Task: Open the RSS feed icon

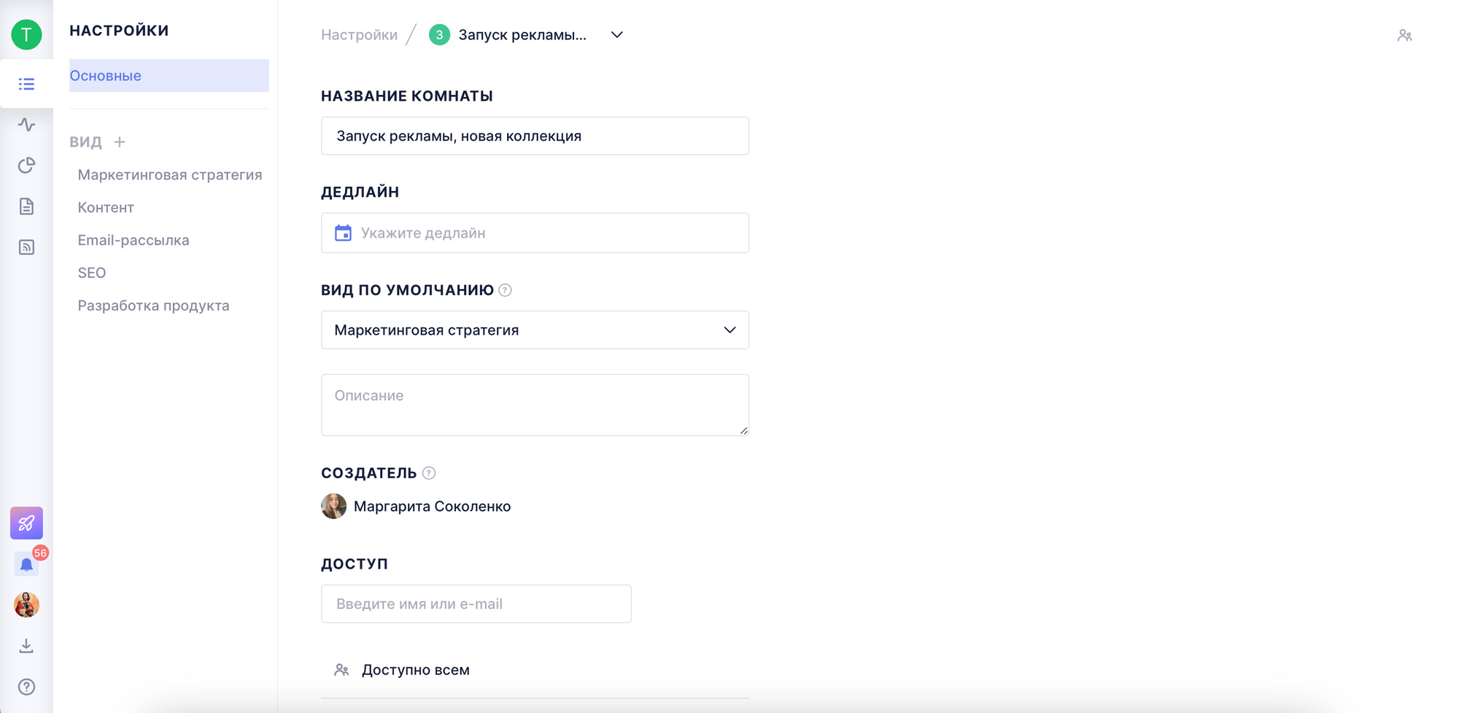Action: pyautogui.click(x=26, y=247)
